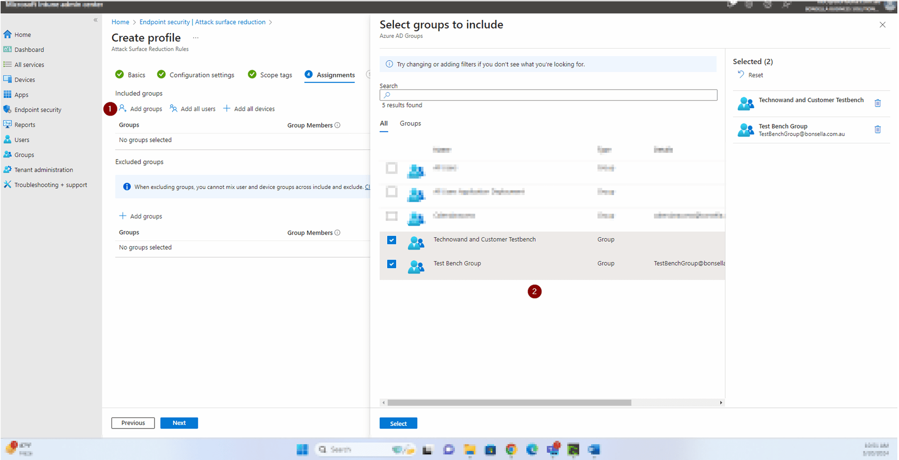Close the Select groups to include panel
The height and width of the screenshot is (460, 899).
[x=882, y=25]
